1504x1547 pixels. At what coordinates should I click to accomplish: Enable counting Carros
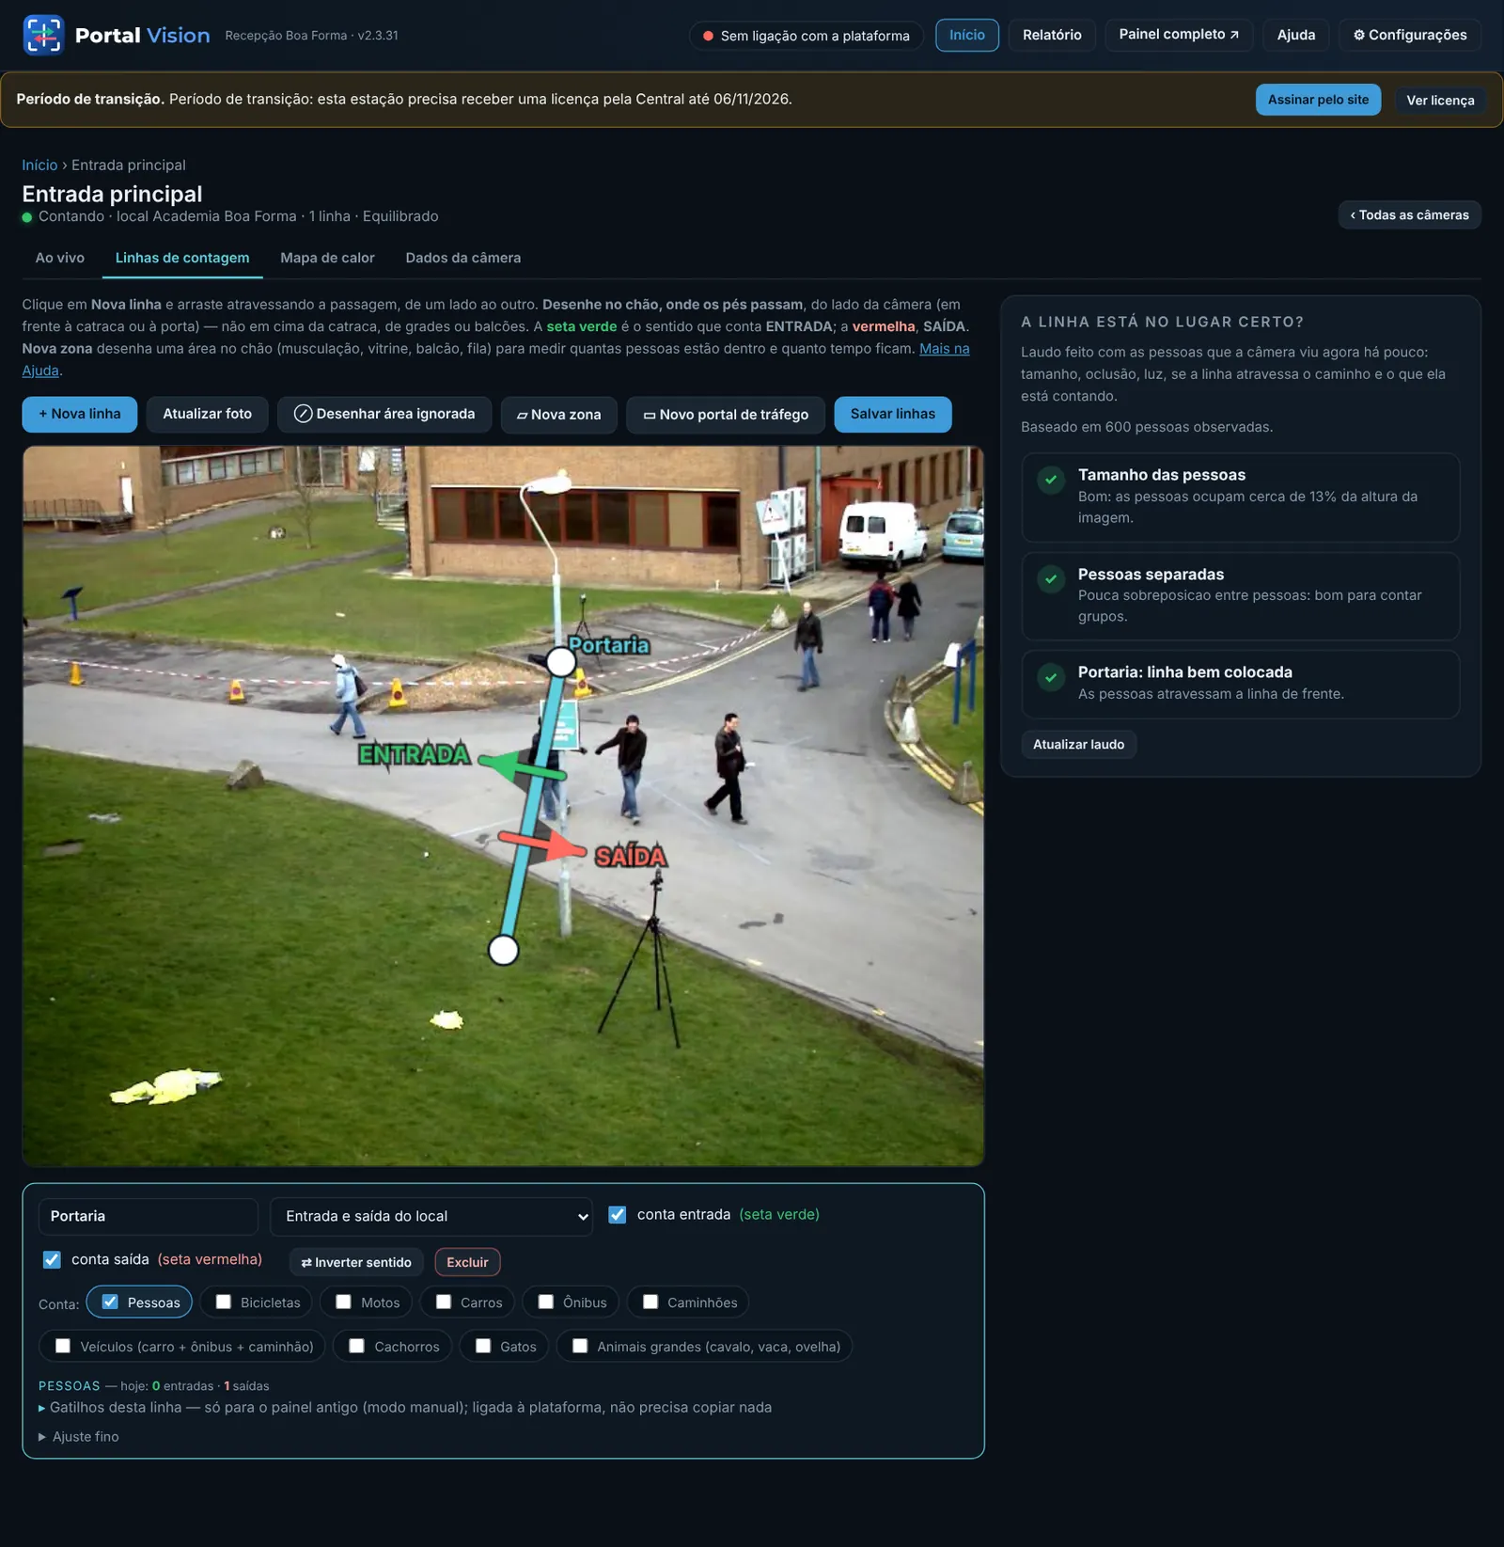[444, 1302]
